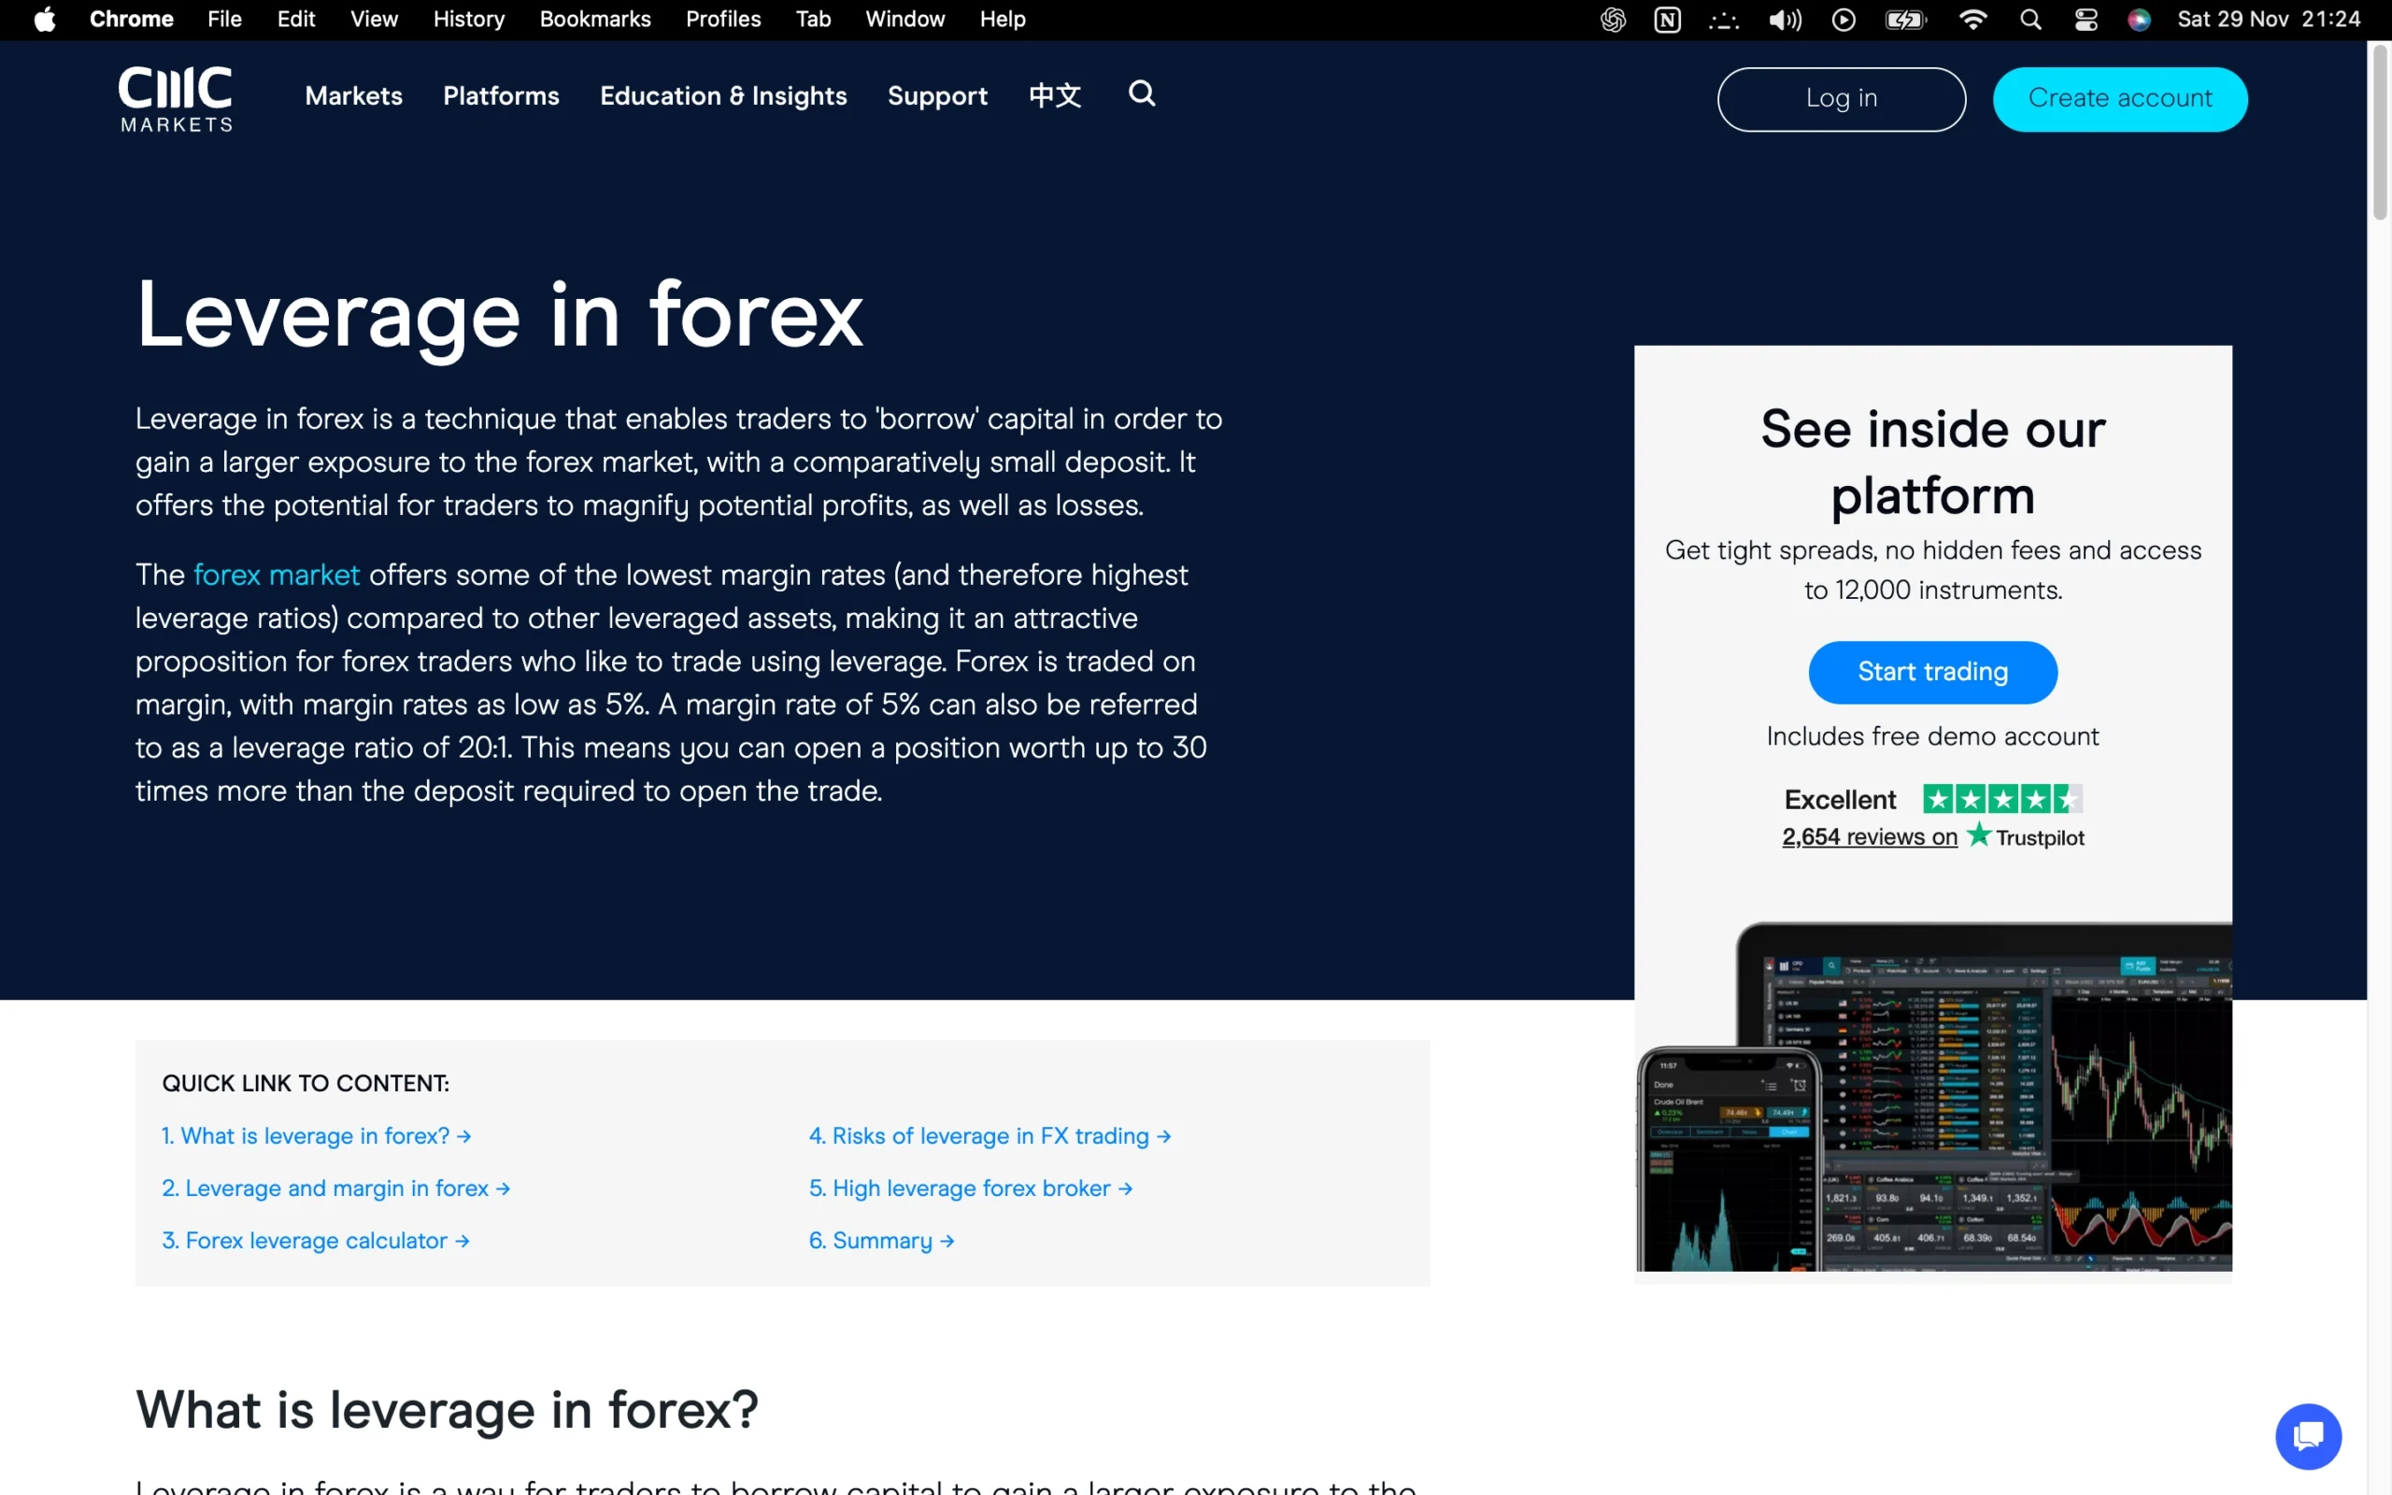The height and width of the screenshot is (1495, 2392).
Task: Click the Create account button
Action: (2119, 99)
